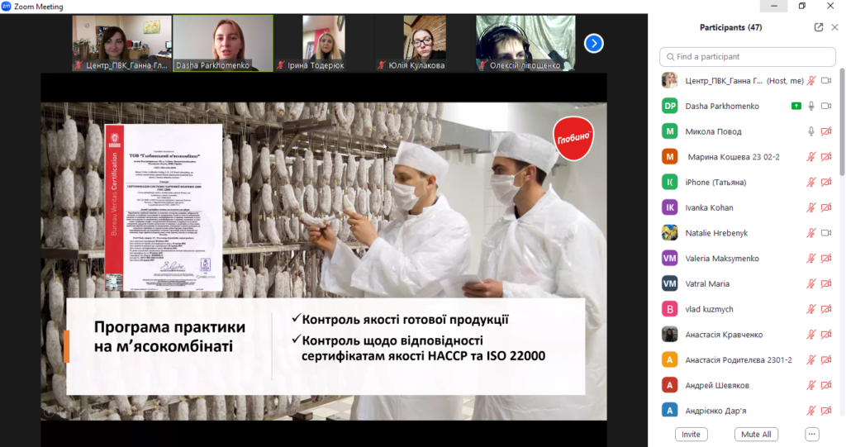
Task: Click Андрей Шевяков's muted microphone icon
Action: coord(811,385)
